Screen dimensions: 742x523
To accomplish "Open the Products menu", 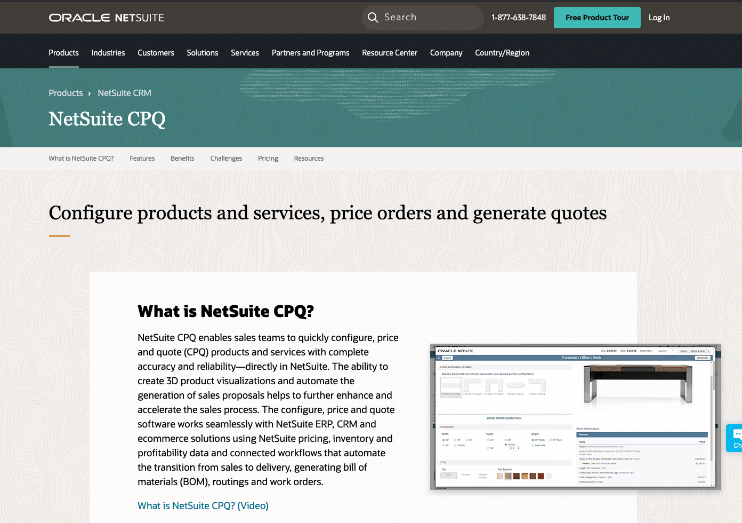I will tap(63, 53).
